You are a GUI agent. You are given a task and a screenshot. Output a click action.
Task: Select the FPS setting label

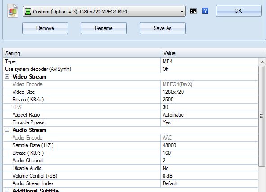click(17, 107)
